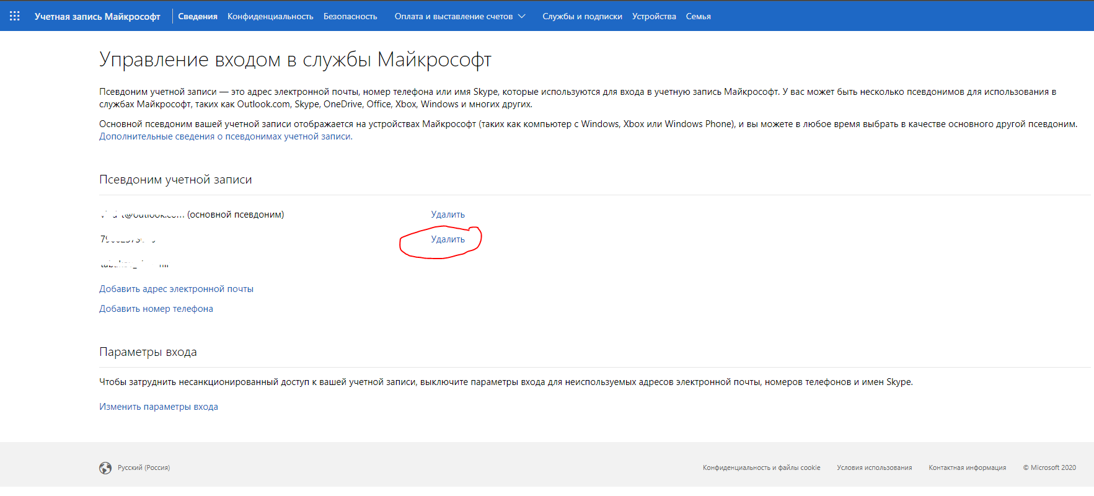This screenshot has width=1094, height=496.
Task: Click 'Удалить' next to the primary alias
Action: point(448,215)
